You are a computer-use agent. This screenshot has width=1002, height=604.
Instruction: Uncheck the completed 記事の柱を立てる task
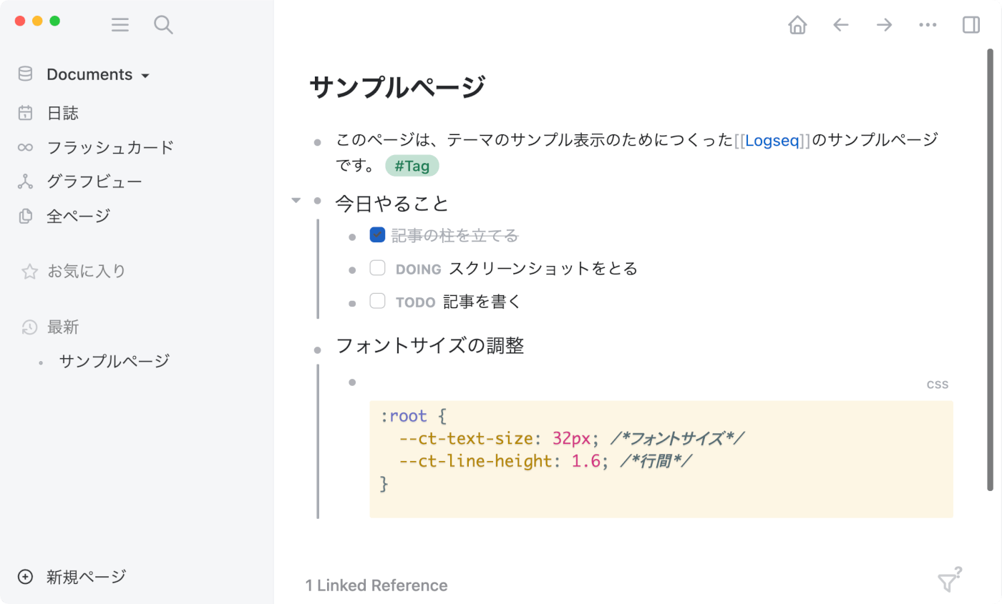pyautogui.click(x=377, y=234)
